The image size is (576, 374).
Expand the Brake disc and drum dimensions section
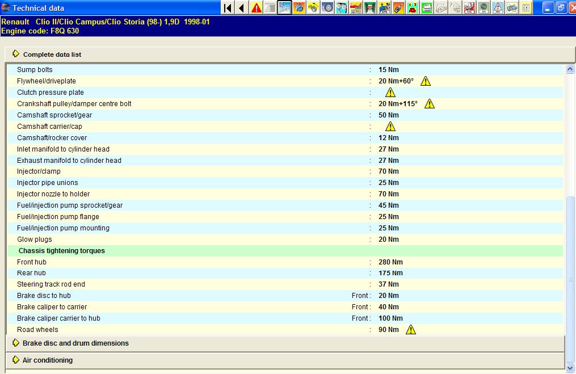click(285, 343)
